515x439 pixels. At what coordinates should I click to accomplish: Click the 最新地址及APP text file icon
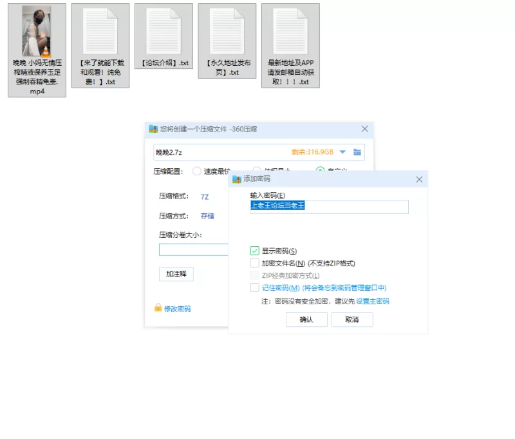point(290,31)
